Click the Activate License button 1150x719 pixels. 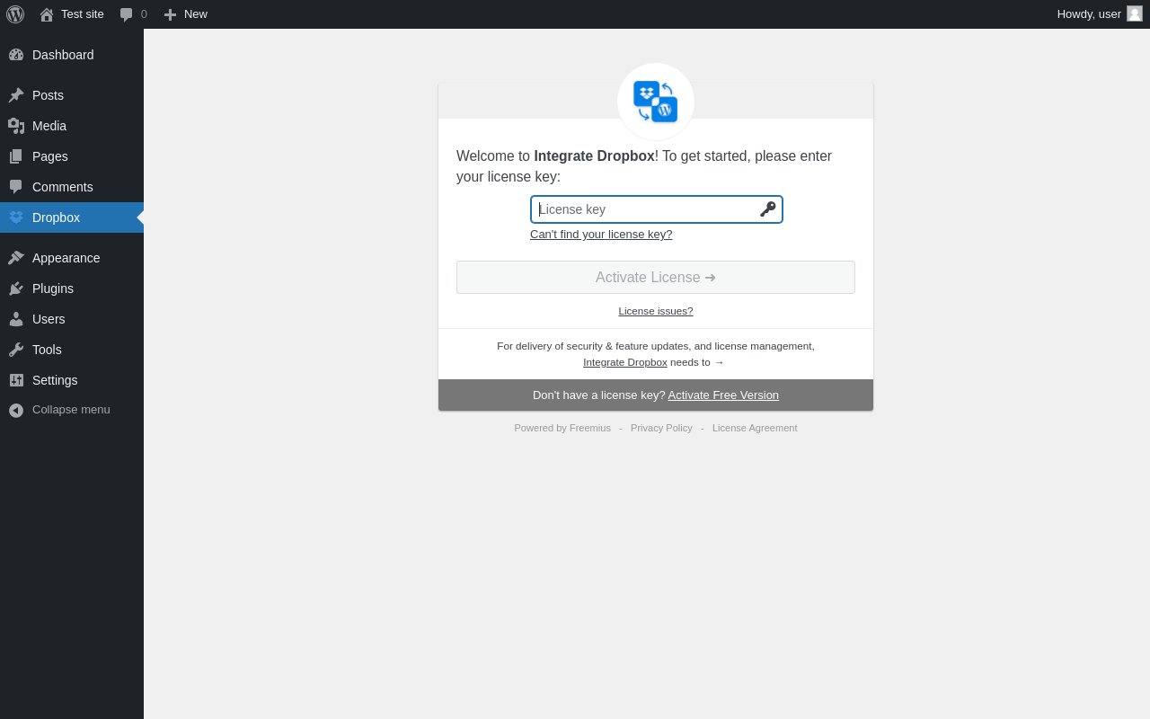pyautogui.click(x=656, y=278)
